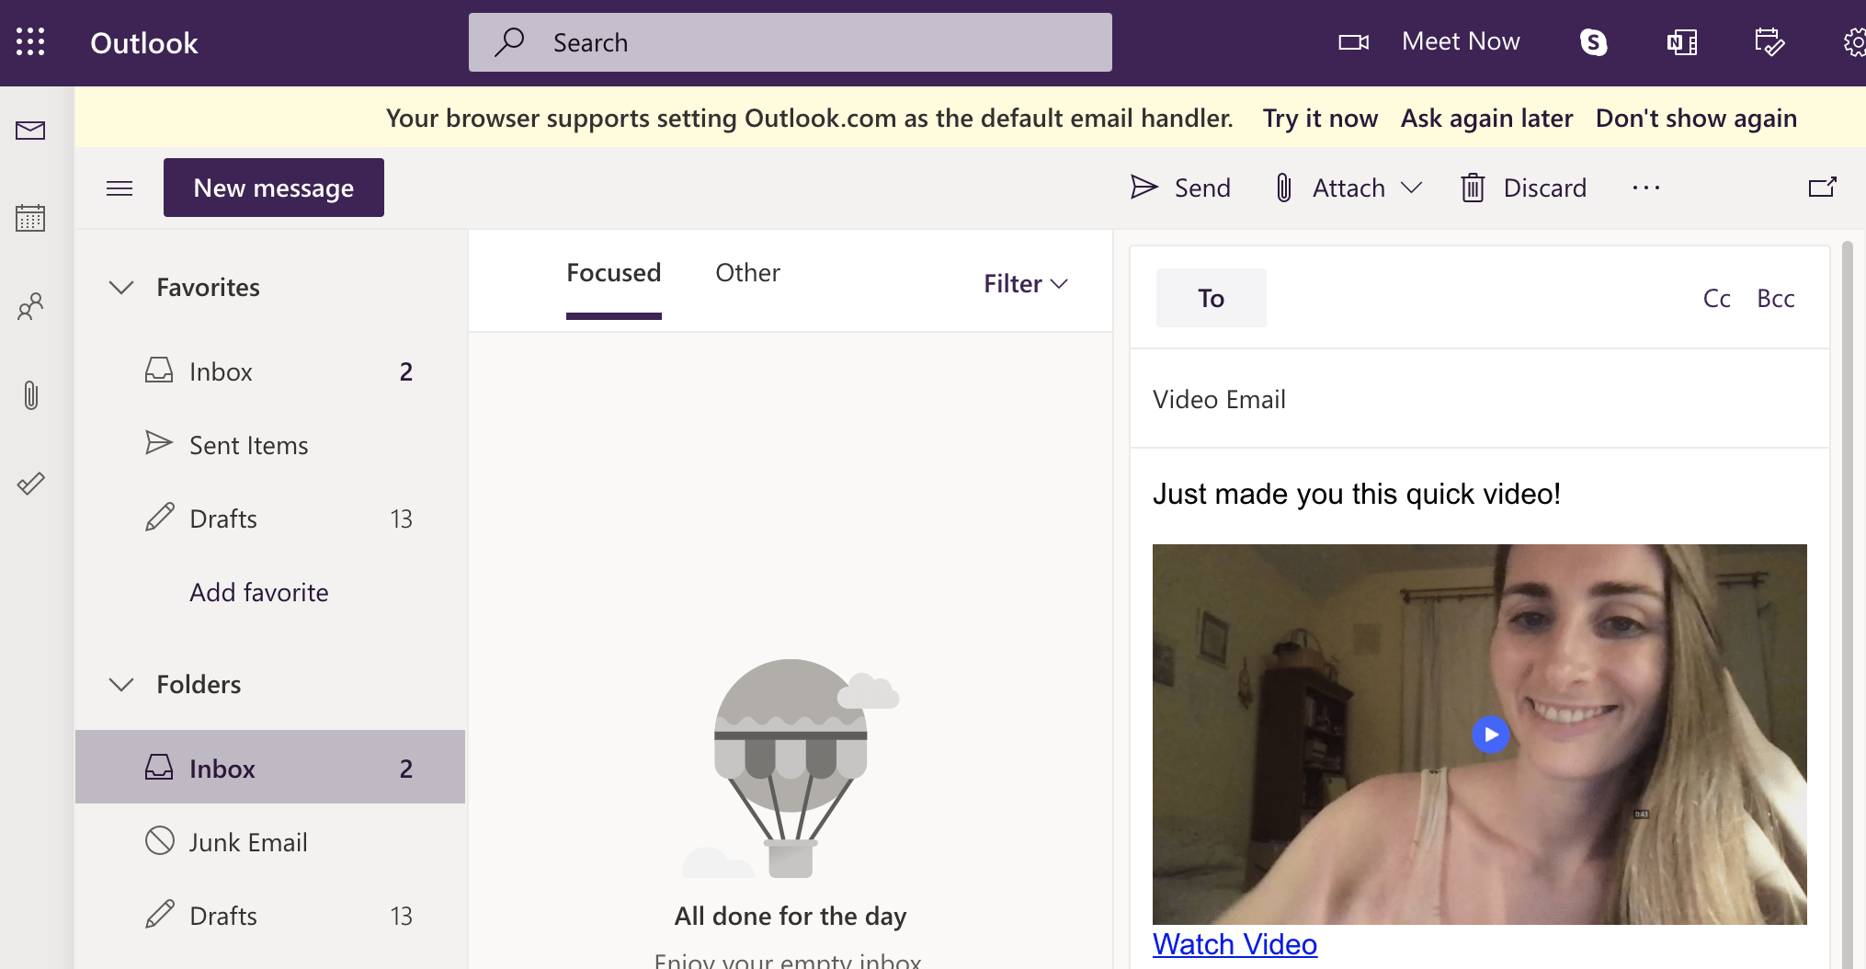Open People from left rail
The width and height of the screenshot is (1866, 969).
[30, 306]
